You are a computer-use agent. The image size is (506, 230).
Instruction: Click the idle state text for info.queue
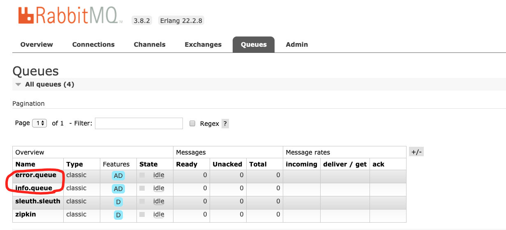tap(159, 188)
